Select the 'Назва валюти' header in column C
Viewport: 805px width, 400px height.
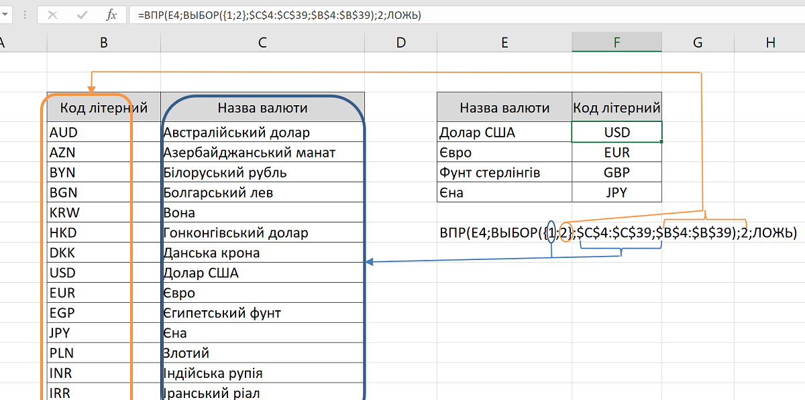coord(262,107)
